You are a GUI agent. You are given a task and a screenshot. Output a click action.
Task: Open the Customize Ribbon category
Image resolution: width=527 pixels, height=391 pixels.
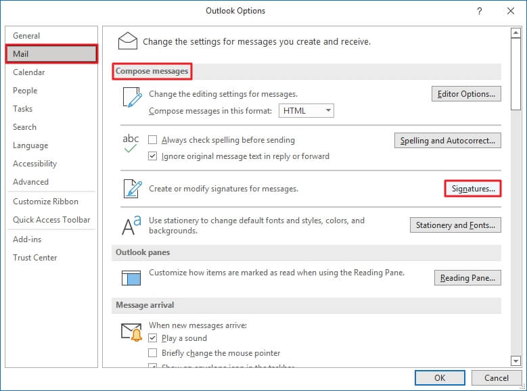point(51,202)
